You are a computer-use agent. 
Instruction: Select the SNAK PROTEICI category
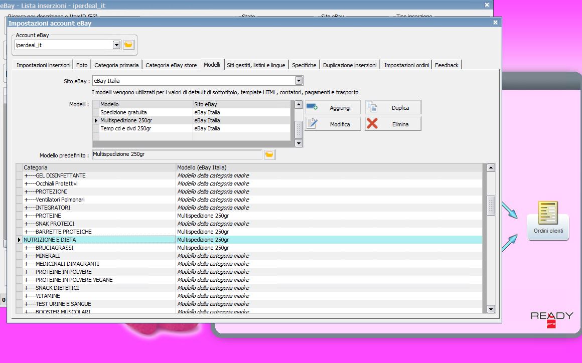[249, 224]
